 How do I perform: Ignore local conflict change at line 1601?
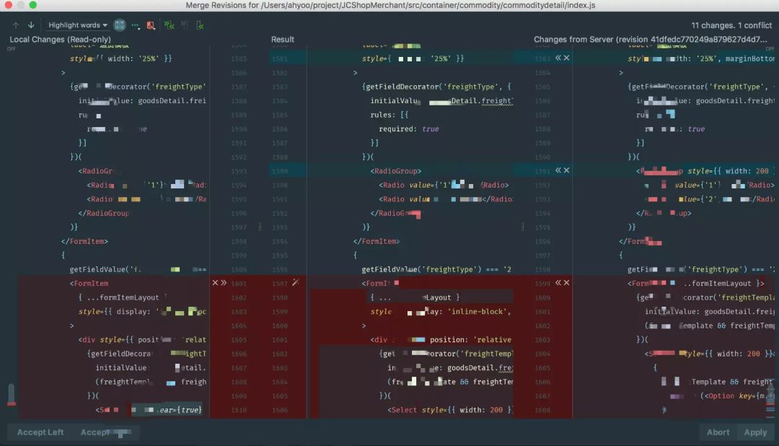coord(215,283)
